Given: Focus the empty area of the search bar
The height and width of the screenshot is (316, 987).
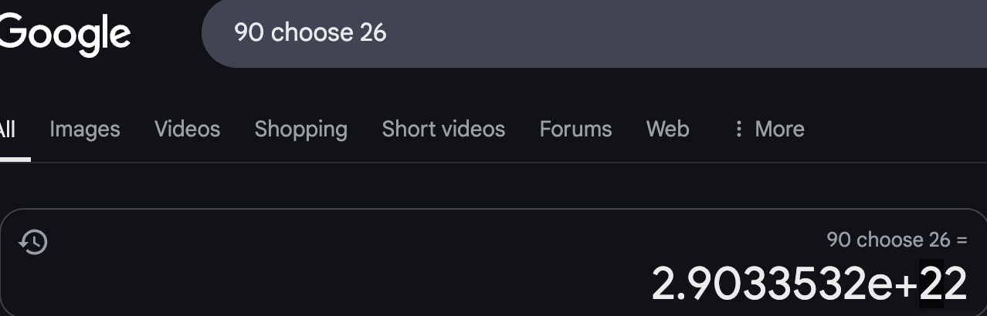Looking at the screenshot, I should click(656, 32).
